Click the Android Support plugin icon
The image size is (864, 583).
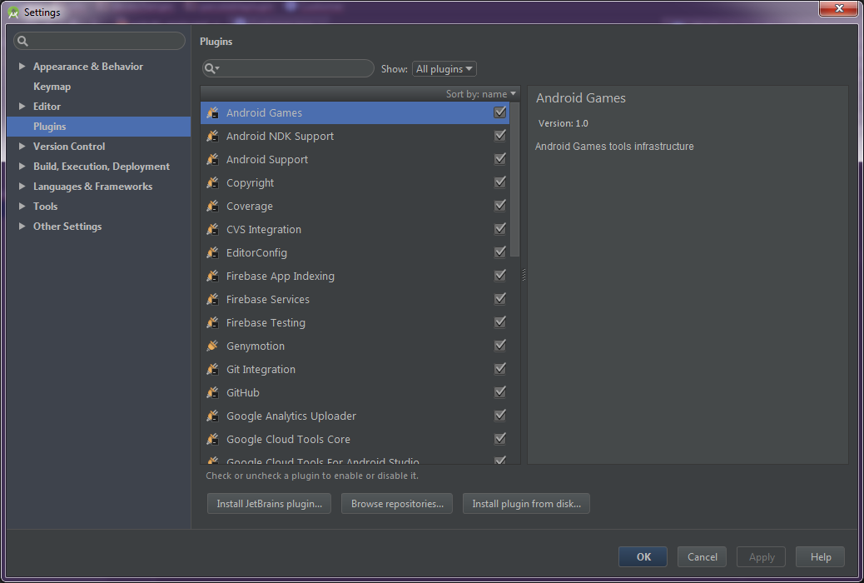[213, 159]
